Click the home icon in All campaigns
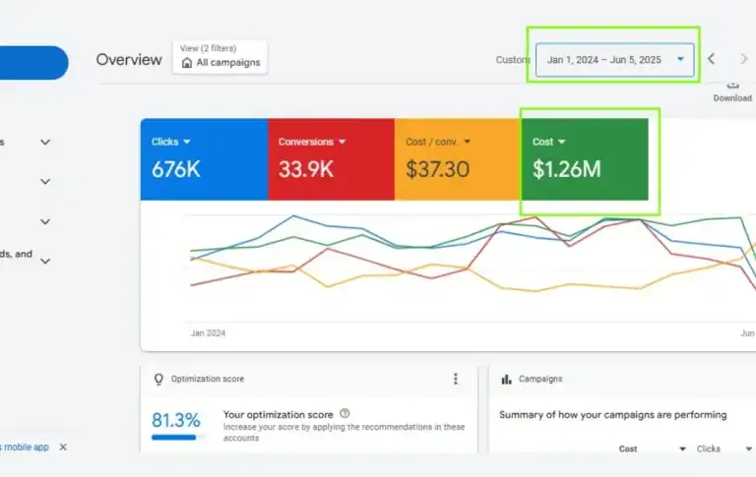This screenshot has height=477, width=756. (187, 63)
